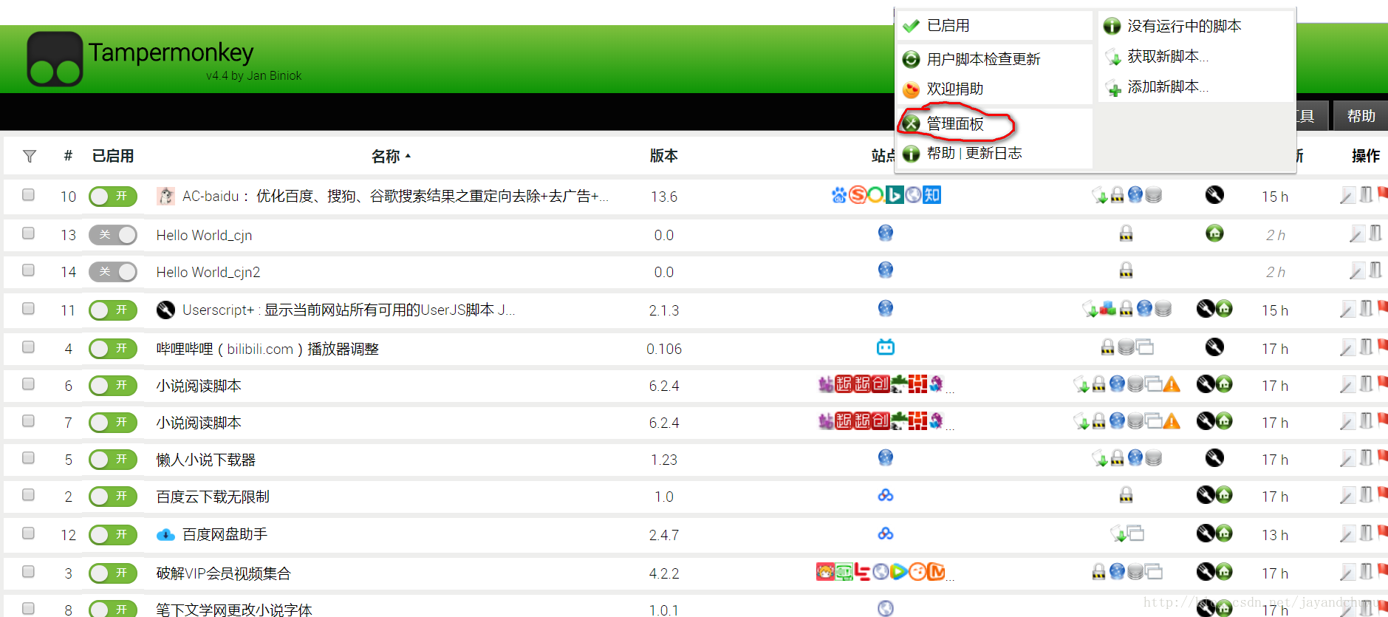1388x617 pixels.
Task: Click edit icon for 百度云下载无限制
Action: coord(1347,496)
